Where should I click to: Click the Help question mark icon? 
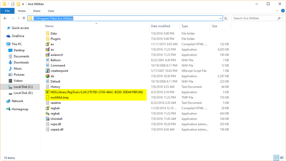(x=283, y=11)
